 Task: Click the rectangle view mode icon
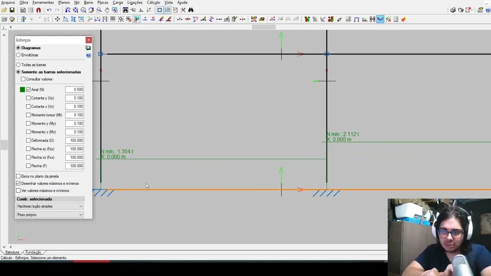coord(160,10)
